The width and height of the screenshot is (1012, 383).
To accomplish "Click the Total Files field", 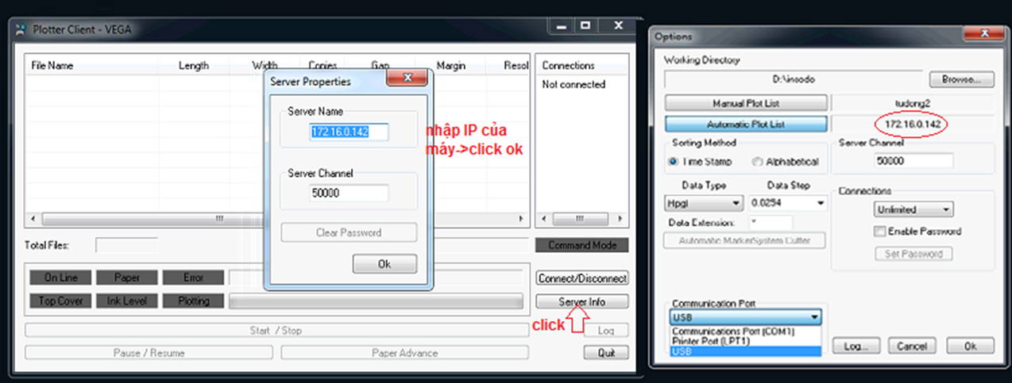I will click(127, 246).
